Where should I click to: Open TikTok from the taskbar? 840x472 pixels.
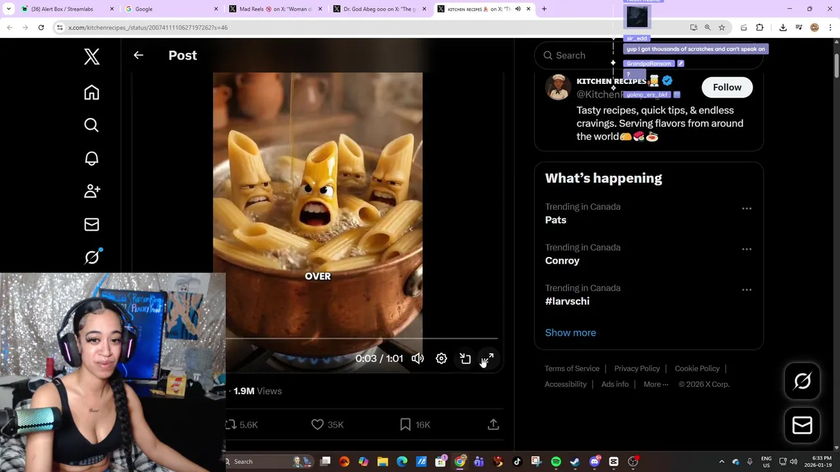(x=517, y=462)
